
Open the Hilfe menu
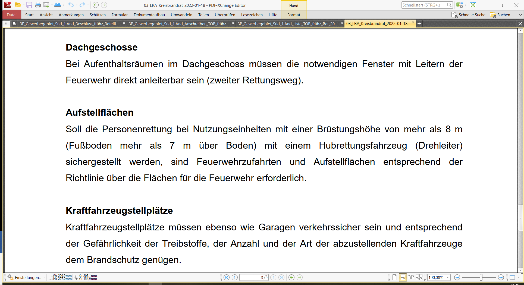click(273, 15)
